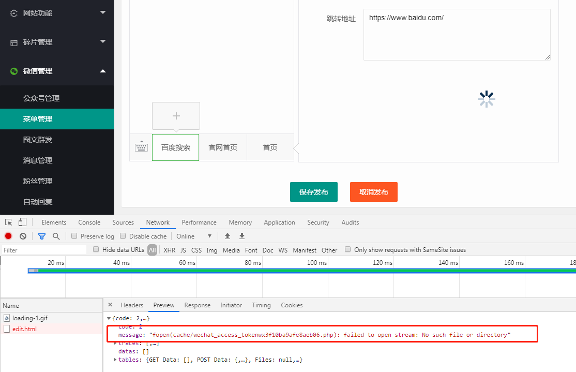This screenshot has height=372, width=576.
Task: Export HAR file download arrow icon
Action: pos(241,236)
